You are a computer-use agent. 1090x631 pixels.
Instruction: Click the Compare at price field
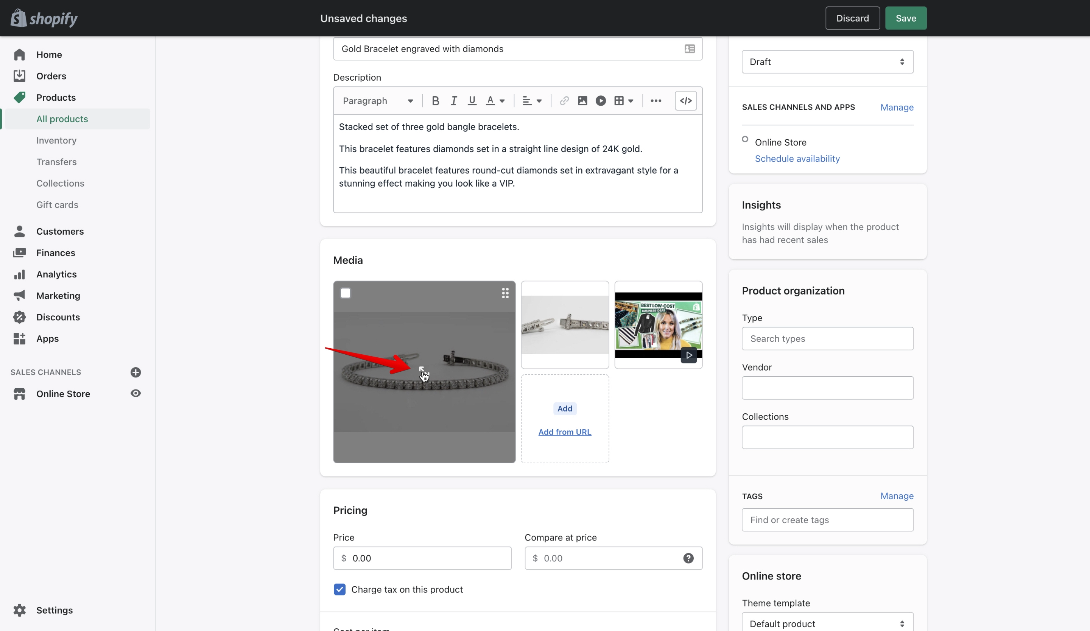(613, 558)
